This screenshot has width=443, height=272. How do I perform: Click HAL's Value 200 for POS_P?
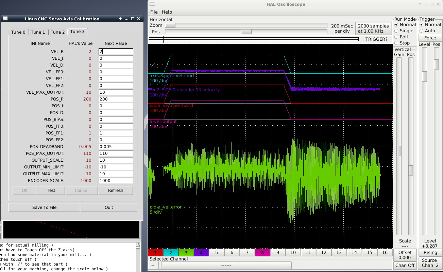(x=87, y=99)
